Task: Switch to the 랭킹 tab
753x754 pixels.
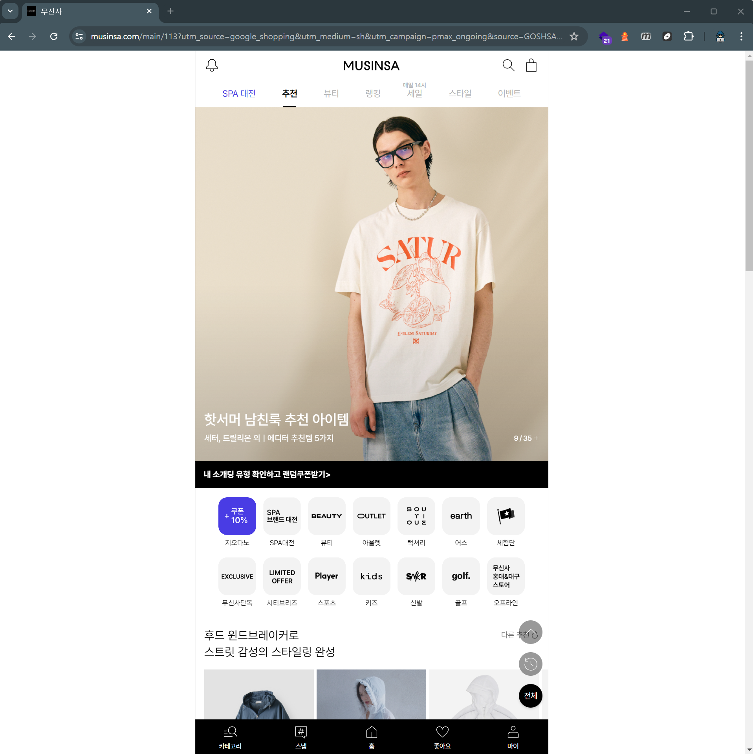Action: point(373,94)
